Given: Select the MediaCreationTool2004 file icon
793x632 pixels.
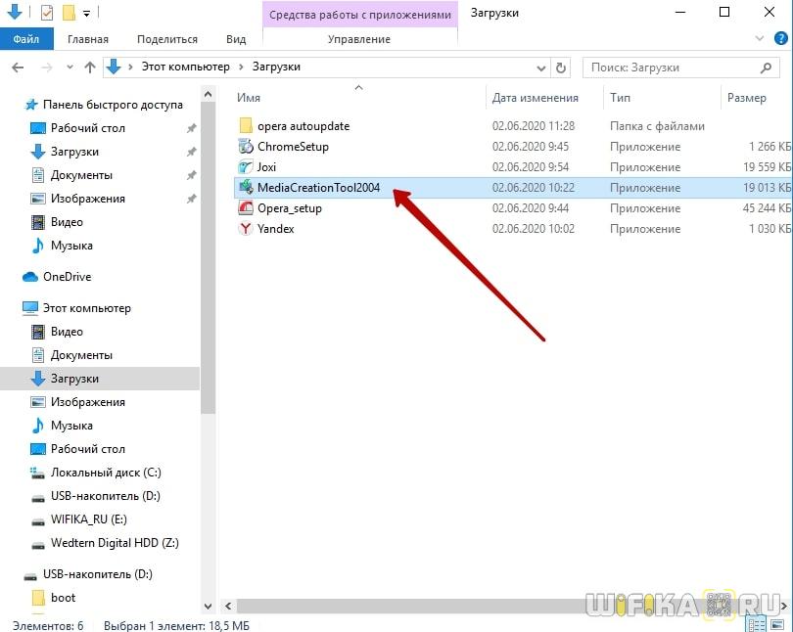Looking at the screenshot, I should (246, 188).
